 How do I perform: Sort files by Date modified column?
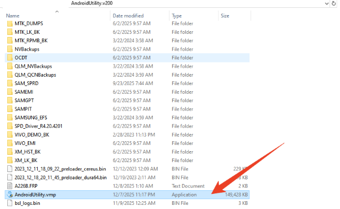[128, 16]
